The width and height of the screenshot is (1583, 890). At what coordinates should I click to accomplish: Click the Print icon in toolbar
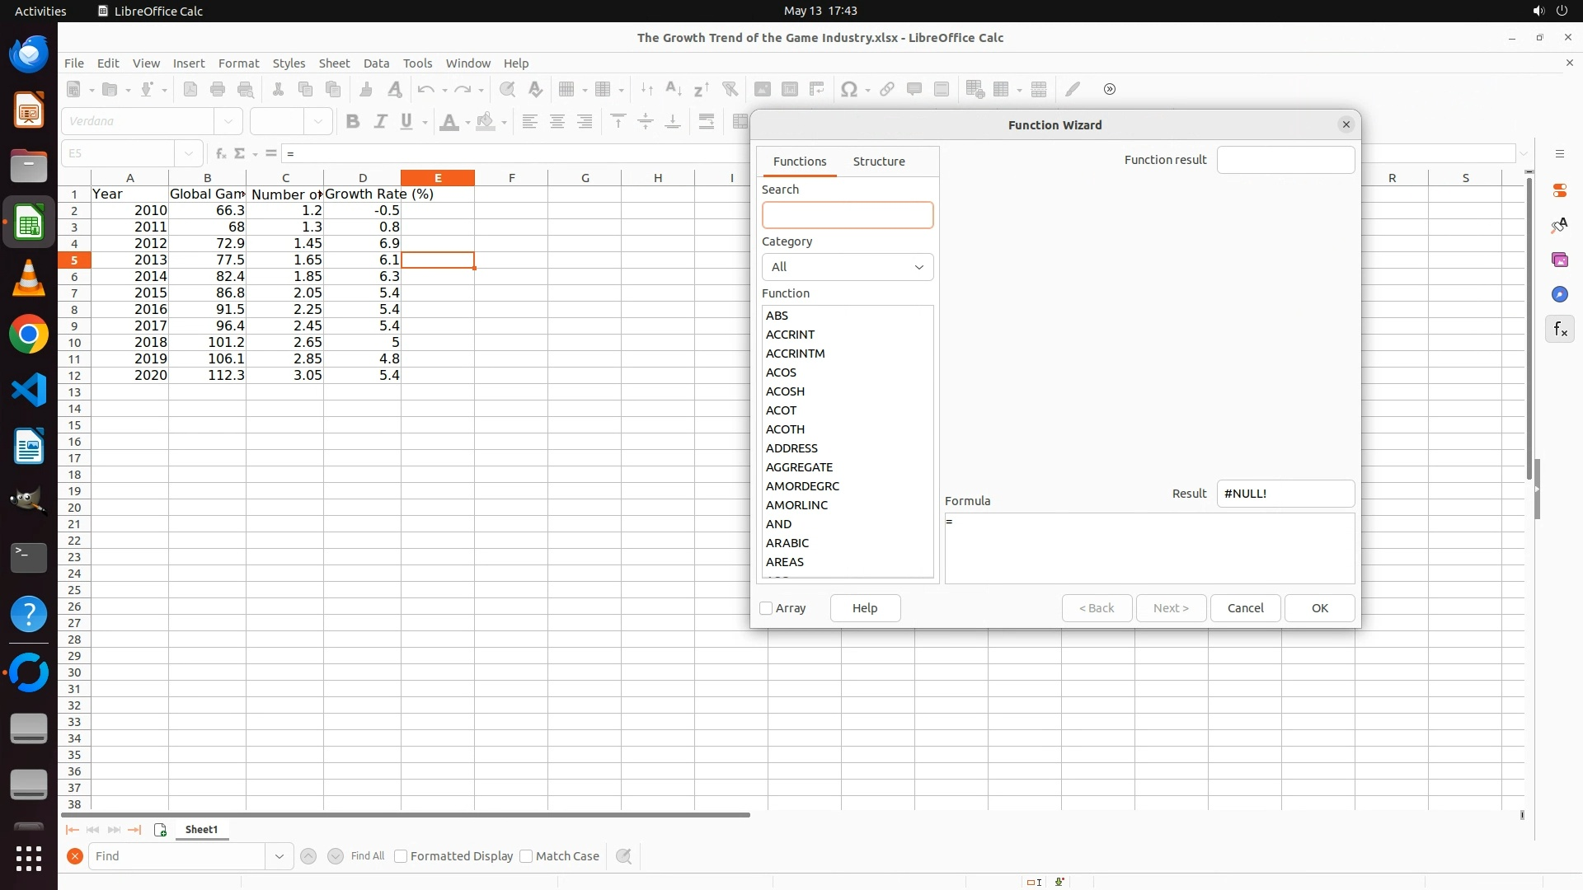pyautogui.click(x=218, y=90)
